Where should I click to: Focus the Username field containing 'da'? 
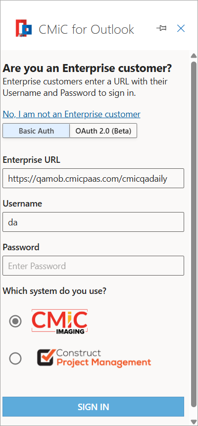tap(93, 222)
